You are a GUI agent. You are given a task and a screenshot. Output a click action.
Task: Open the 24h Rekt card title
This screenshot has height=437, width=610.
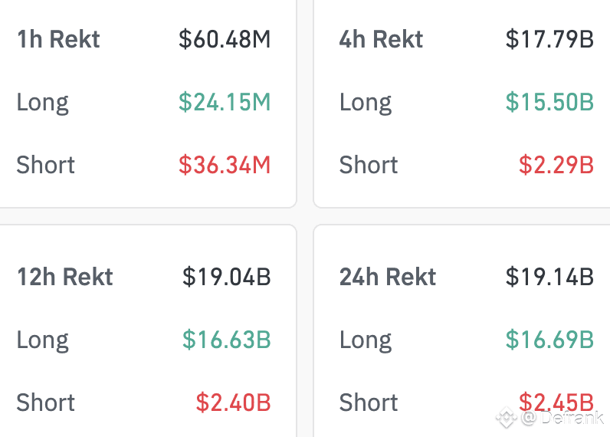click(388, 277)
